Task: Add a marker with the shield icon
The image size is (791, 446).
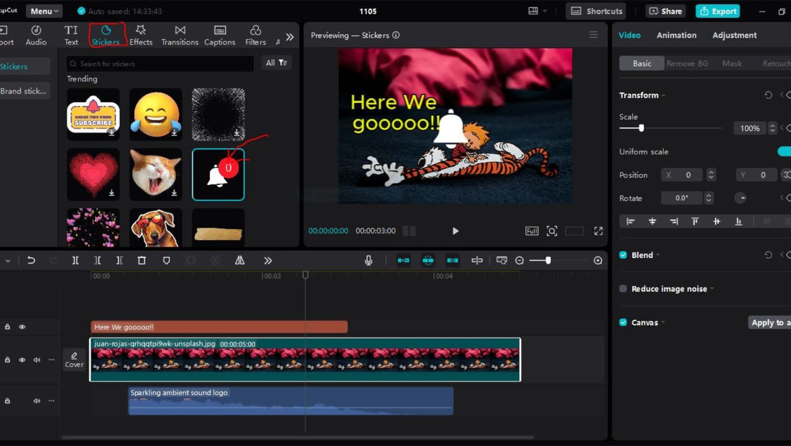Action: [x=166, y=261]
